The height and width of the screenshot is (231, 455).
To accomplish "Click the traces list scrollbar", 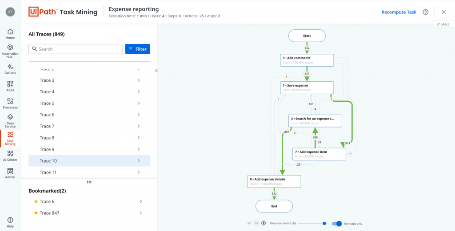I will pyautogui.click(x=156, y=71).
